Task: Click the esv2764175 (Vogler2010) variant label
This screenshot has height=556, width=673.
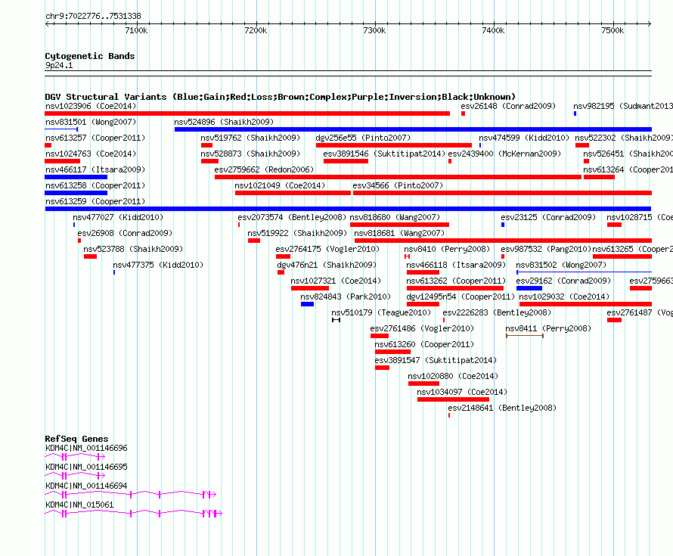Action: pyautogui.click(x=327, y=249)
